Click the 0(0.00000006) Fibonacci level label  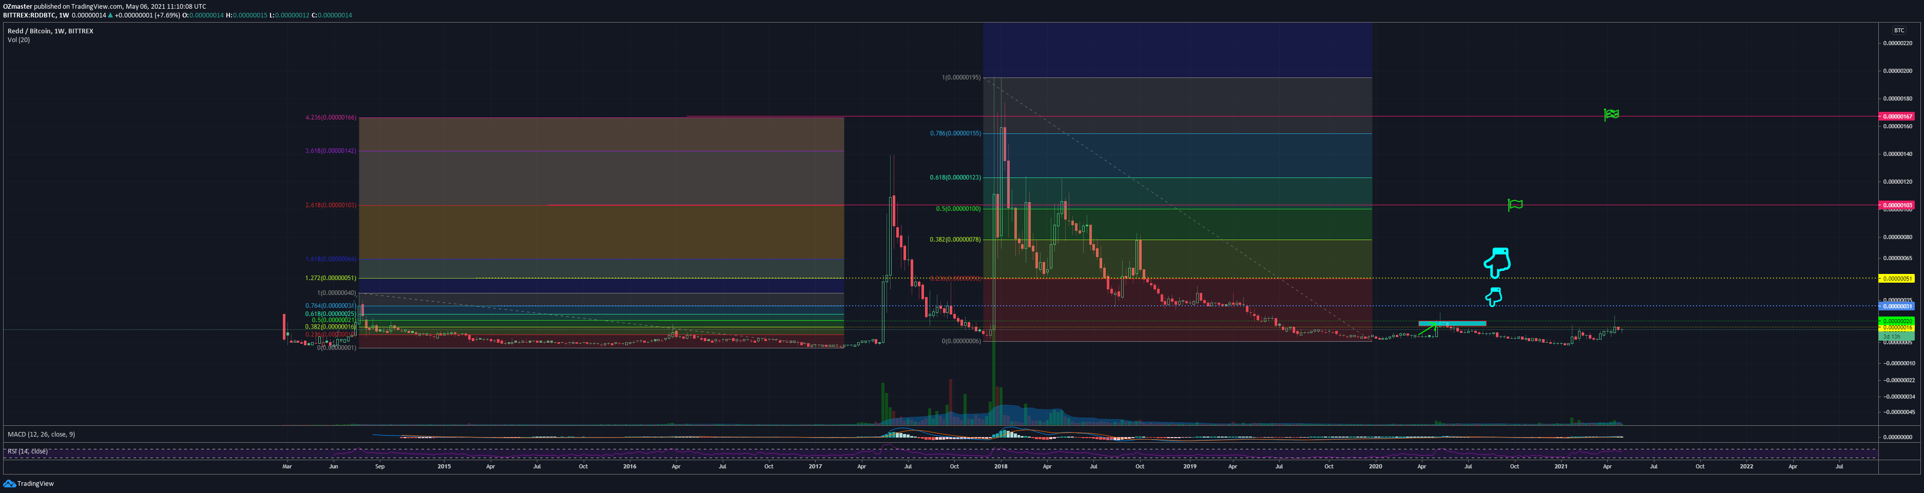pos(961,341)
